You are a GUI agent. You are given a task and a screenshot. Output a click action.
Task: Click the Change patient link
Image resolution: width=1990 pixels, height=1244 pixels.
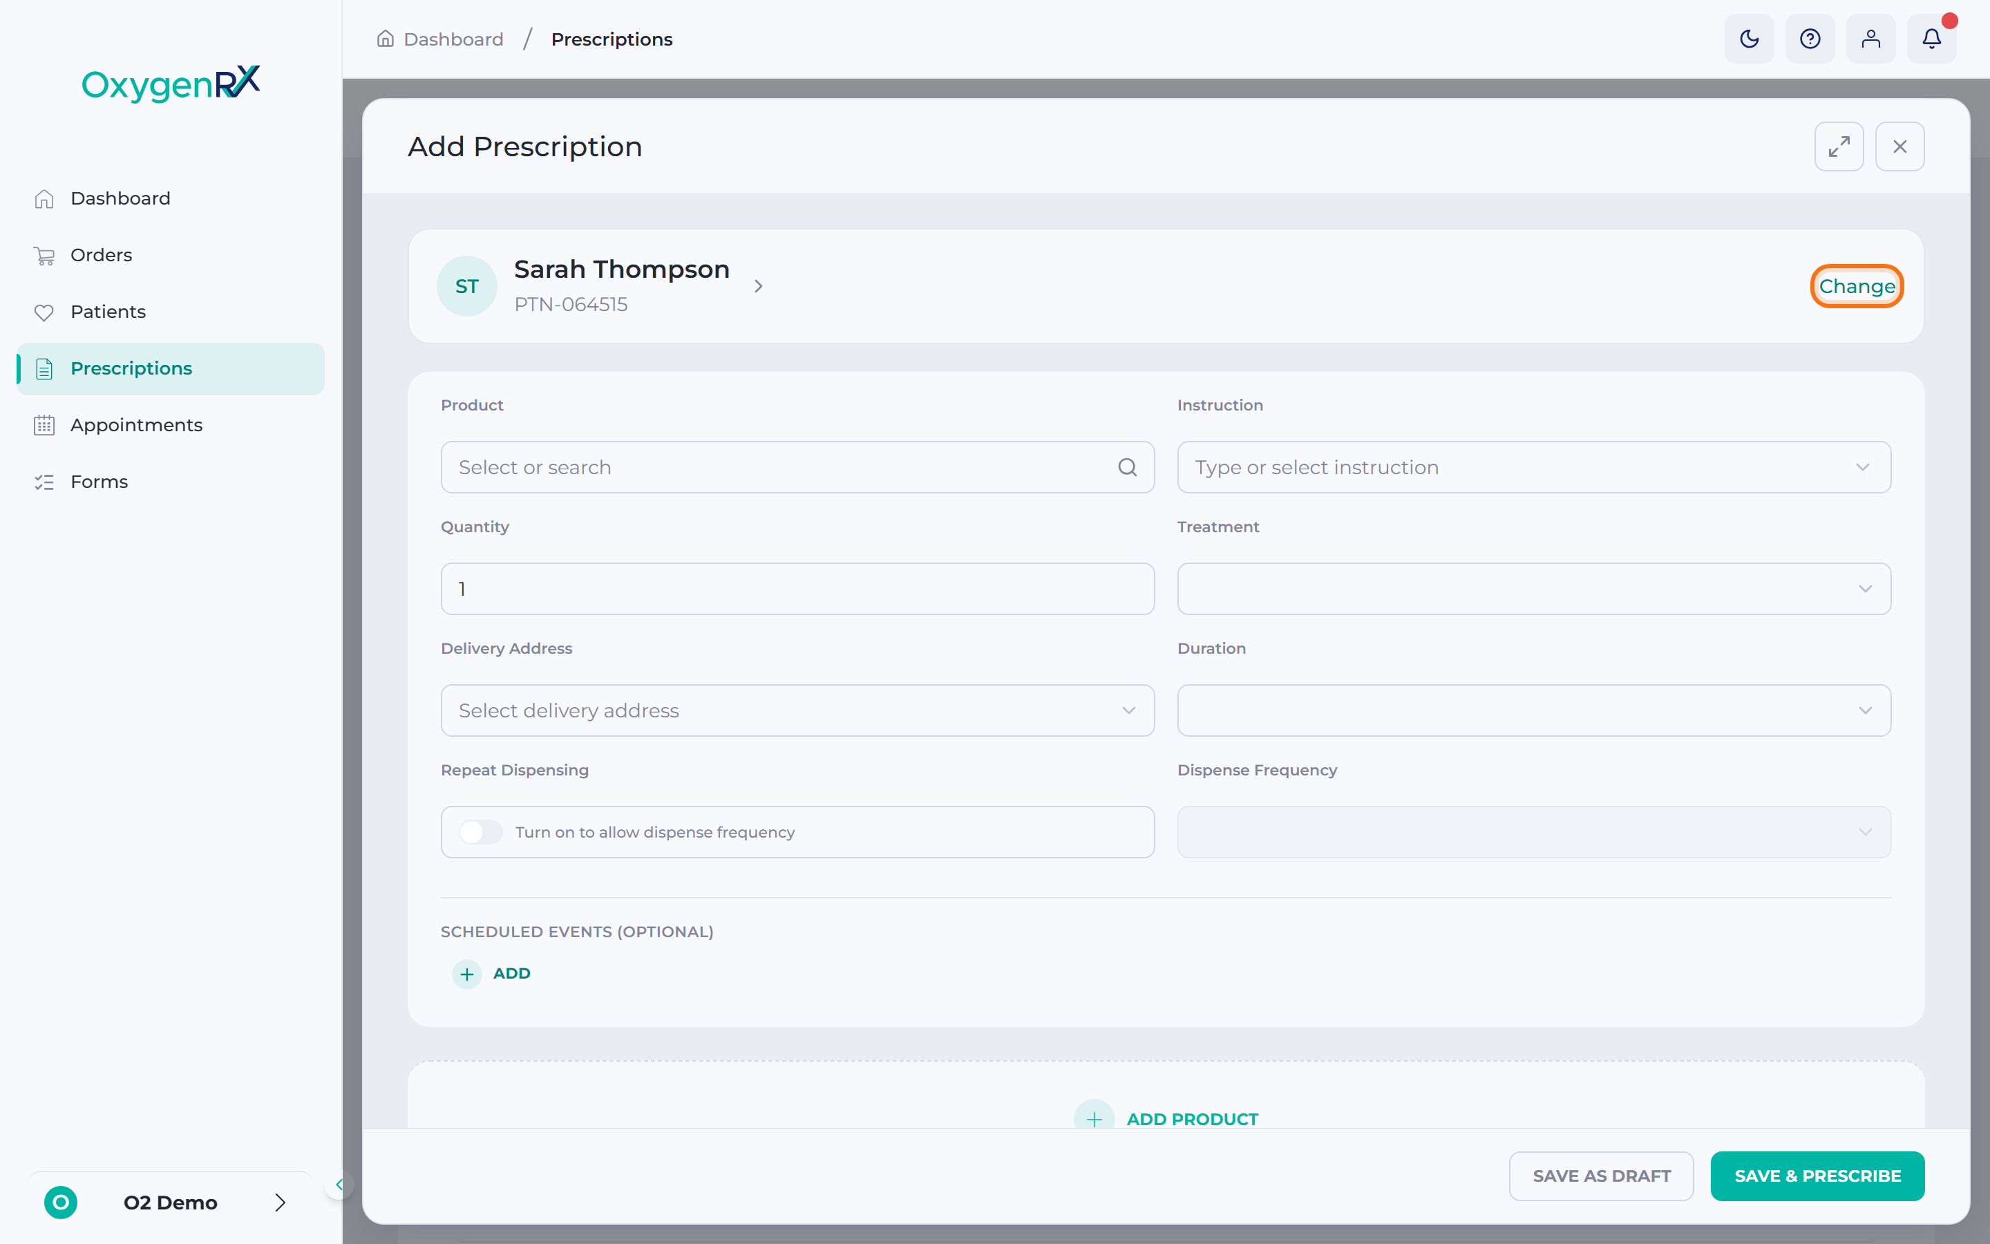pyautogui.click(x=1857, y=286)
